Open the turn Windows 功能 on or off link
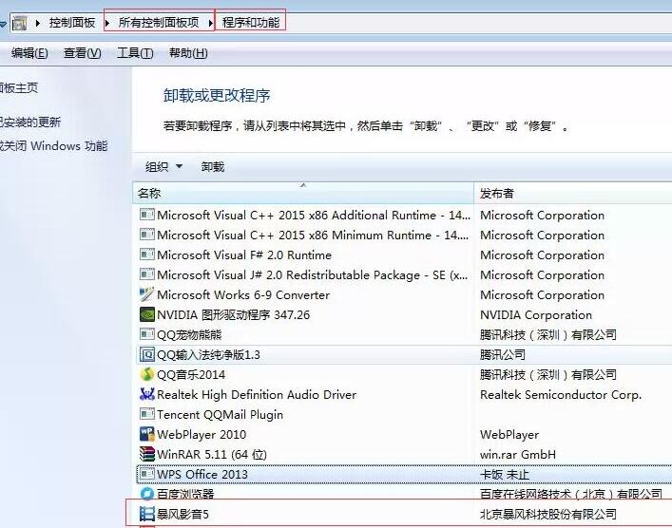Image resolution: width=672 pixels, height=528 pixels. [53, 146]
